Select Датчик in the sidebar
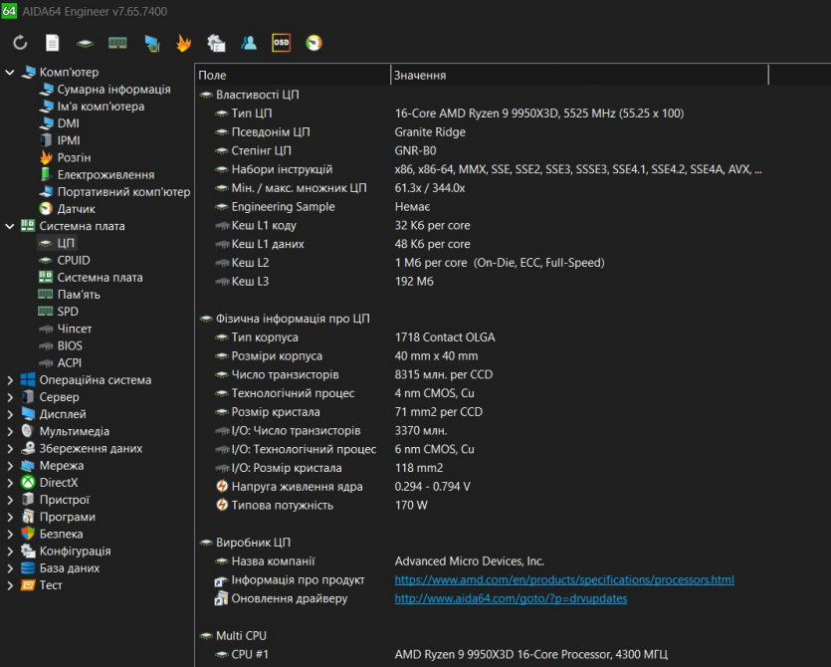 point(76,209)
